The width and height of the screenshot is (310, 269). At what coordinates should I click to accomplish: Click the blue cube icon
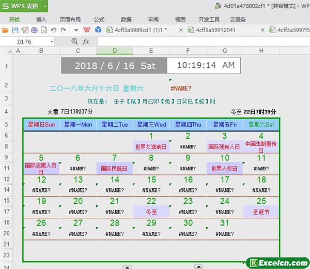pos(98,29)
